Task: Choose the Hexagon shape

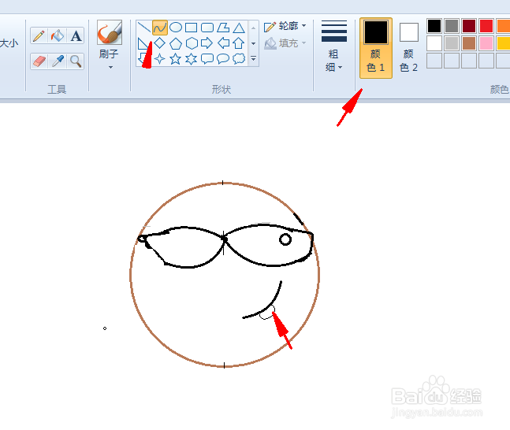Action: point(192,43)
